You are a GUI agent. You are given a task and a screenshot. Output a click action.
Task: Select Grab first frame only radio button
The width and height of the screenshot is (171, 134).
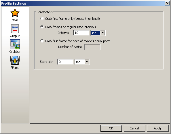pyautogui.click(x=42, y=18)
